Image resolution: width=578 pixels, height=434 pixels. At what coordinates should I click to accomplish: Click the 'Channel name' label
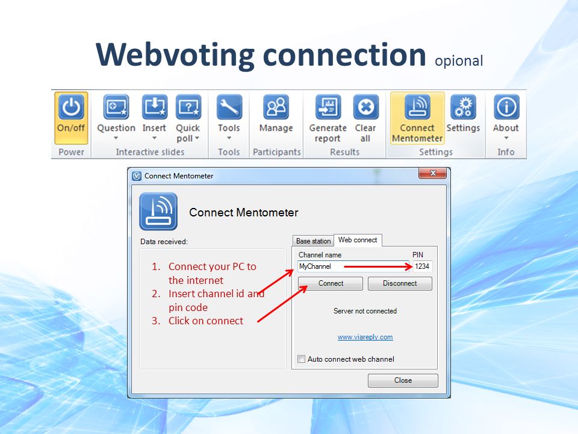(x=320, y=255)
